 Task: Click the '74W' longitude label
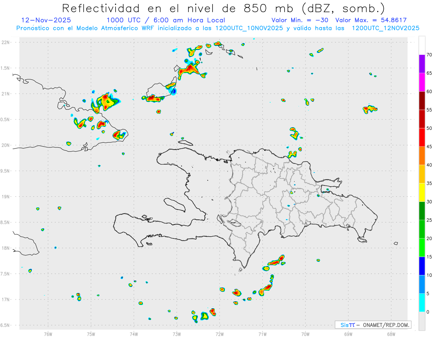pos(134,334)
